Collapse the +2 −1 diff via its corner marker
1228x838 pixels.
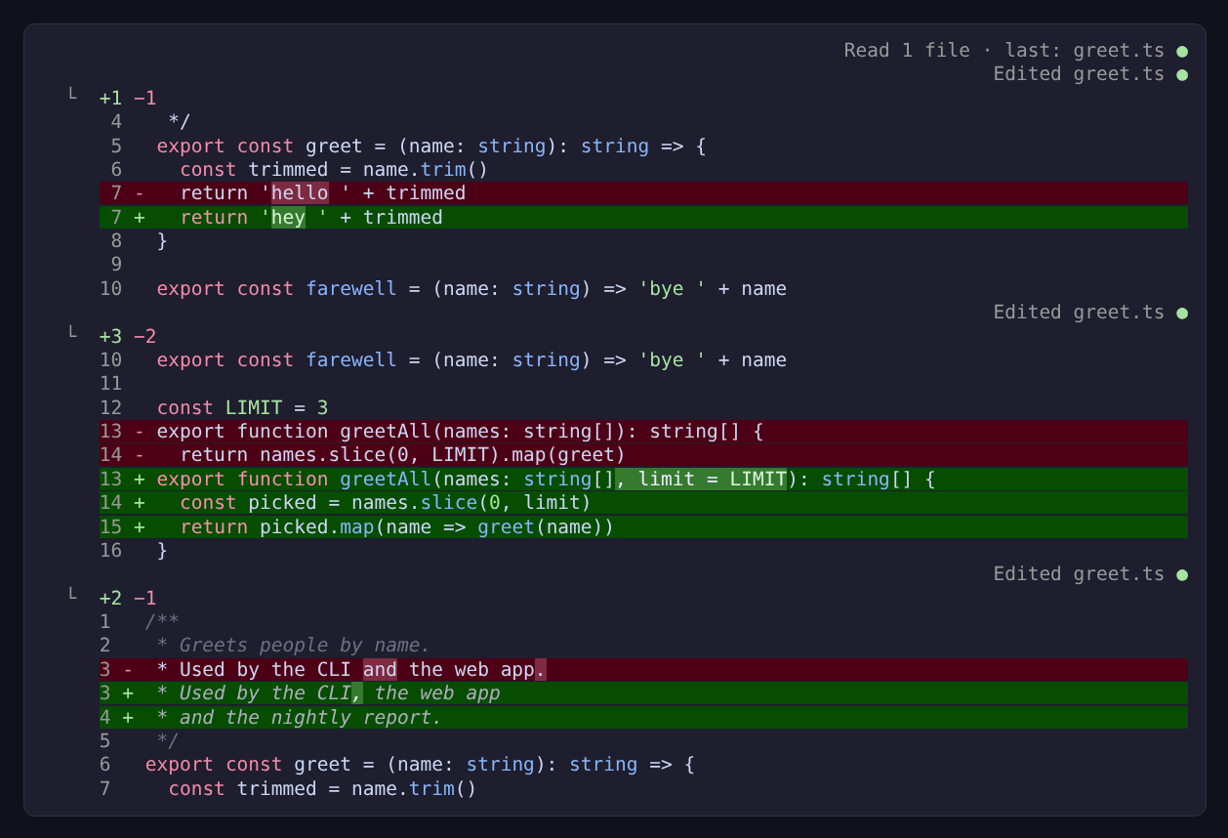pyautogui.click(x=72, y=595)
